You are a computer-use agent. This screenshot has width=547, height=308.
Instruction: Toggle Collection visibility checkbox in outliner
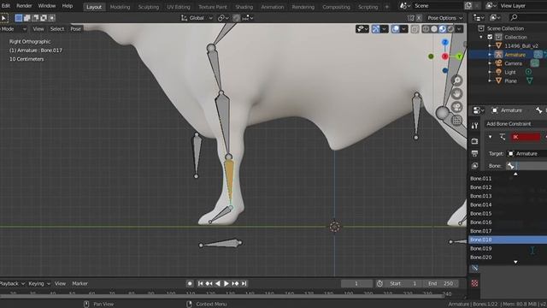point(490,37)
